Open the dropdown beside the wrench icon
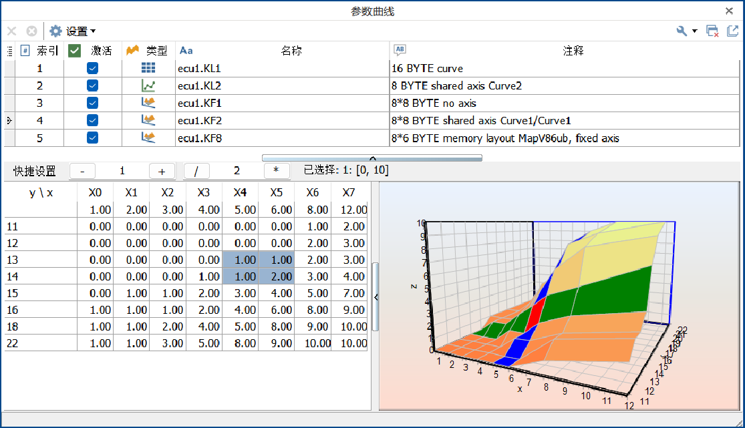 [x=693, y=31]
